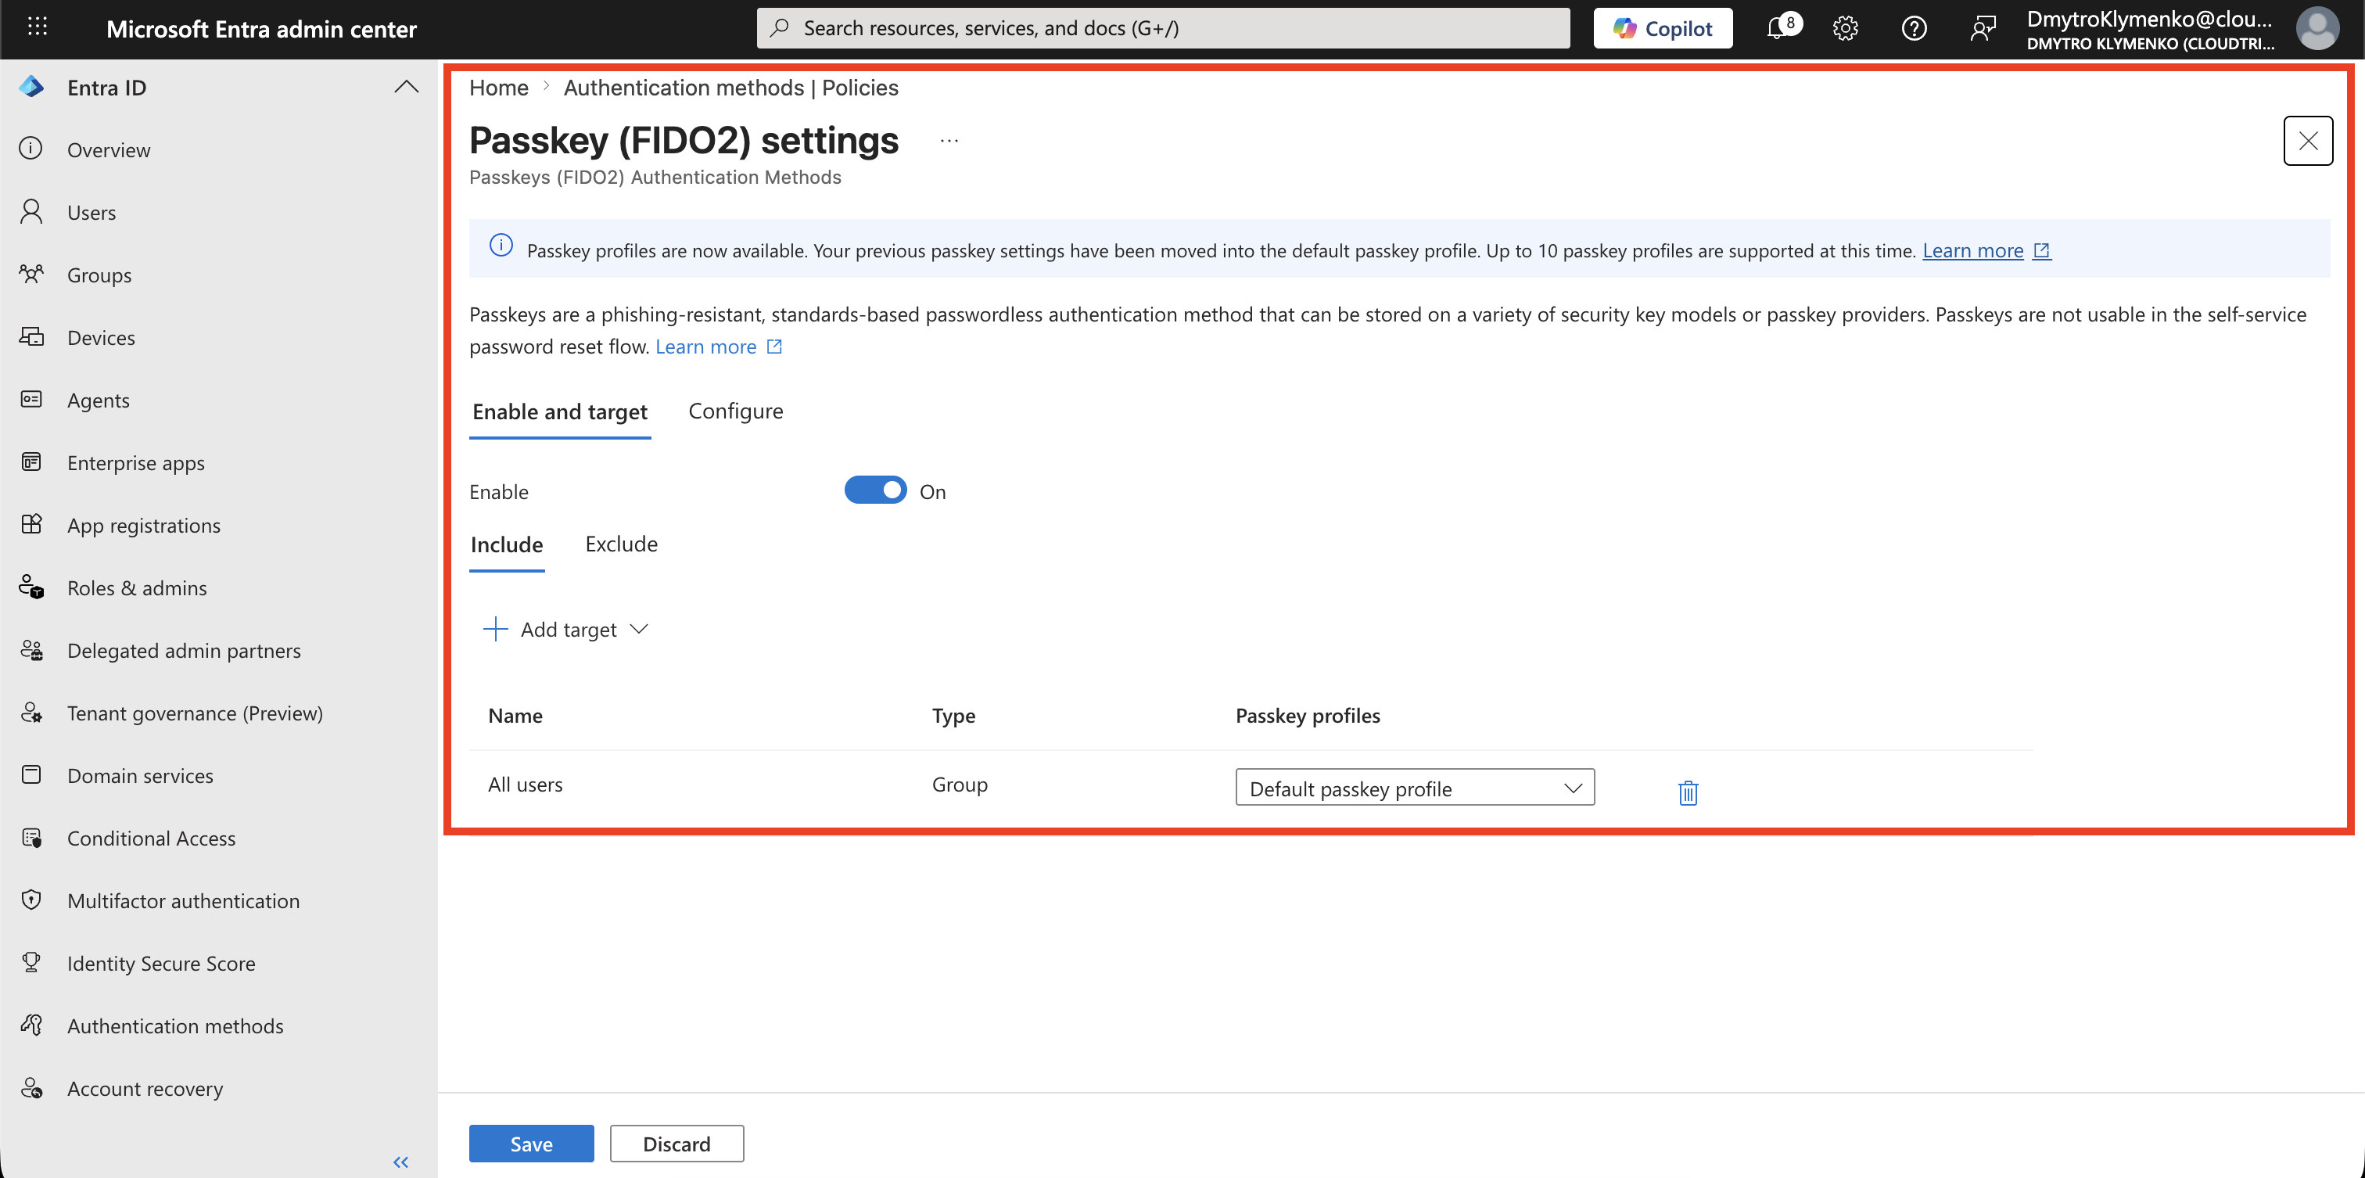Click the Authentication methods icon
The width and height of the screenshot is (2365, 1178).
tap(31, 1024)
